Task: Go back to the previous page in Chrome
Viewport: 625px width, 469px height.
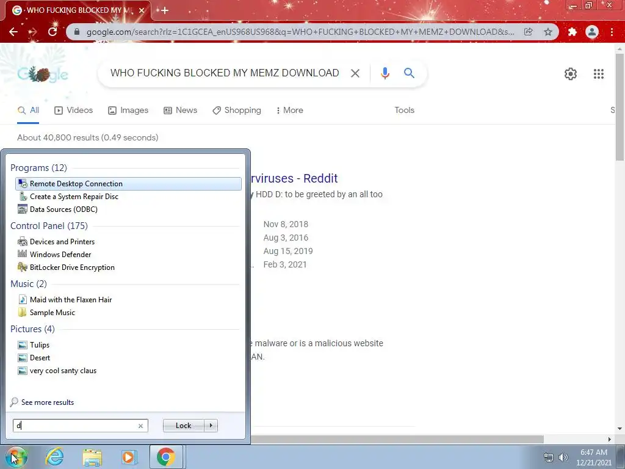Action: [13, 32]
